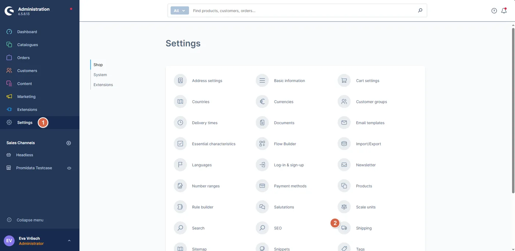Image resolution: width=515 pixels, height=251 pixels.
Task: Open Customers in sidebar
Action: click(40, 71)
